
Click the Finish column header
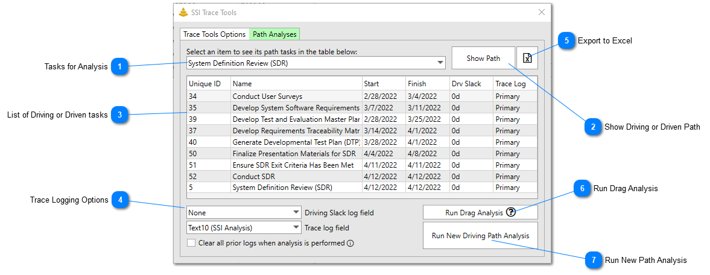(428, 84)
